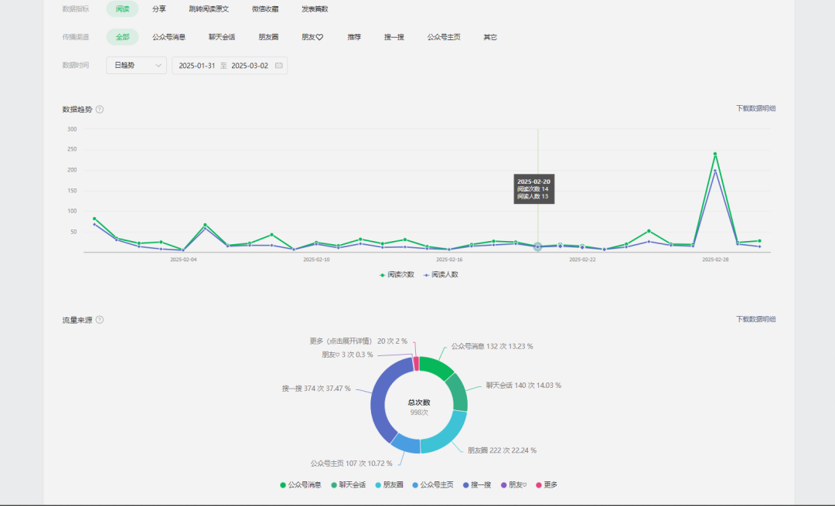Choose 朋友♡ in the 传播渠道 row
Viewport: 835px width, 506px height.
(312, 37)
